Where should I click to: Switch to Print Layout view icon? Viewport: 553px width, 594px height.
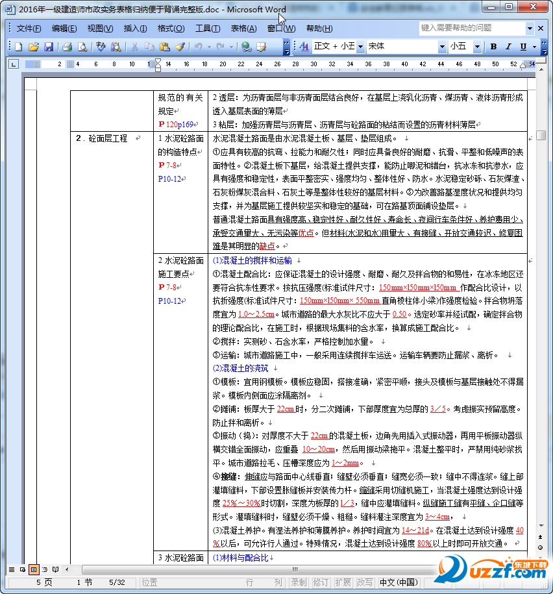pos(34,569)
